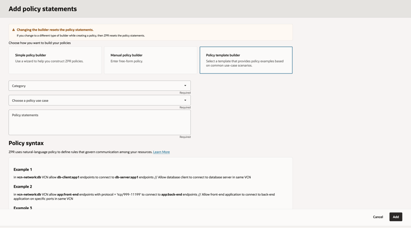The image size is (411, 228).
Task: Click the Example 2 heading
Action: pyautogui.click(x=23, y=187)
